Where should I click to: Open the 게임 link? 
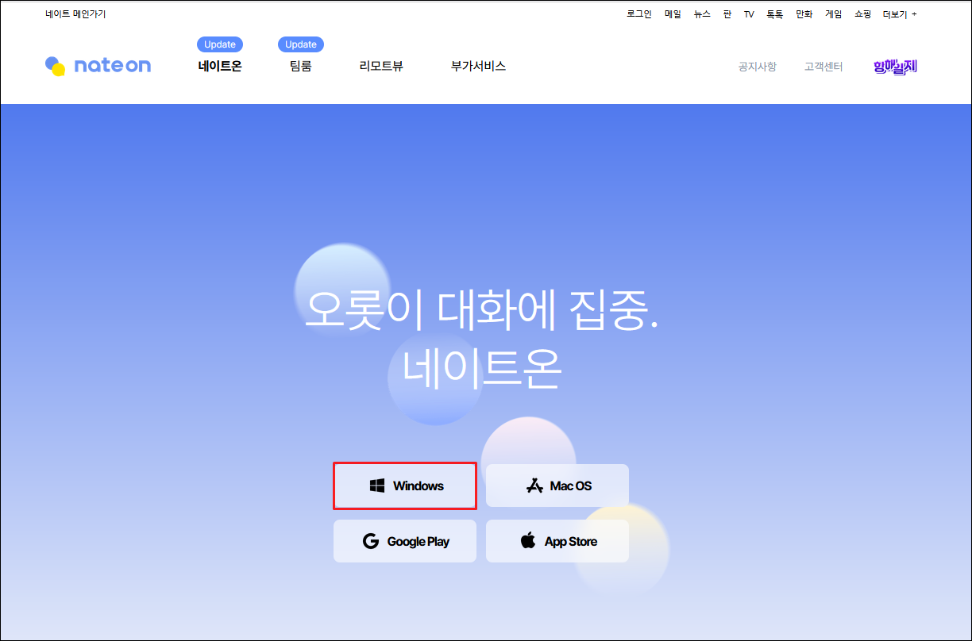pyautogui.click(x=834, y=14)
